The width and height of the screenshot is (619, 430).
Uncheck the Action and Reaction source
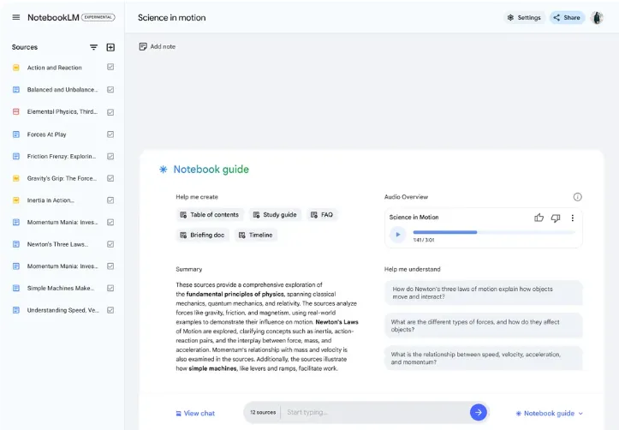pyautogui.click(x=110, y=68)
